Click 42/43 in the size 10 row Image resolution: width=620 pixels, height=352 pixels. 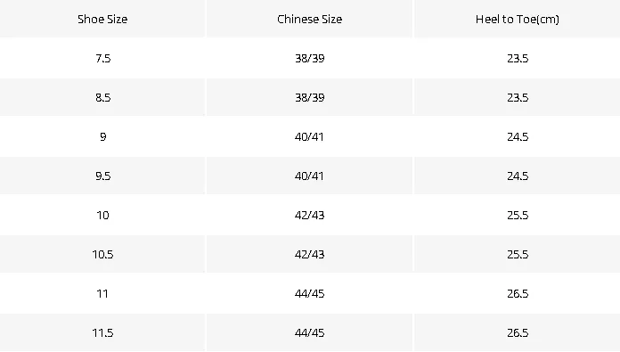tap(309, 215)
